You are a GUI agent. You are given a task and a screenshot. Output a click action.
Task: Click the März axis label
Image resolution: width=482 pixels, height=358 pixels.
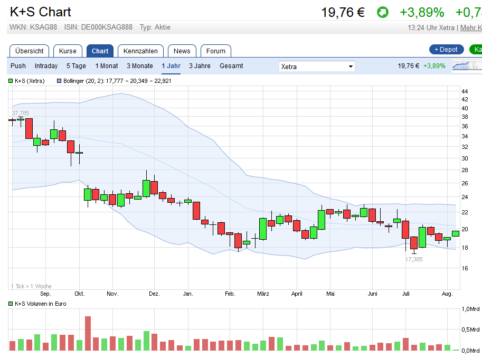[263, 294]
